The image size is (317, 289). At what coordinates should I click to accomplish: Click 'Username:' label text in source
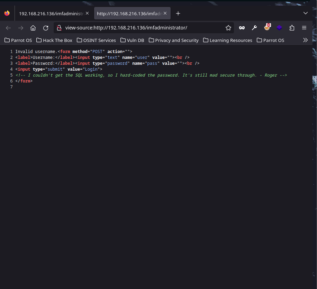pyautogui.click(x=44, y=57)
